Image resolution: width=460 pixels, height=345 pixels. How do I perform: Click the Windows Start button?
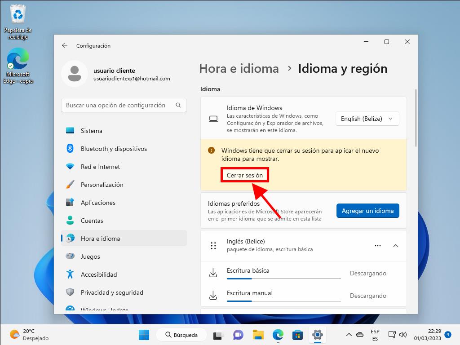tap(144, 335)
